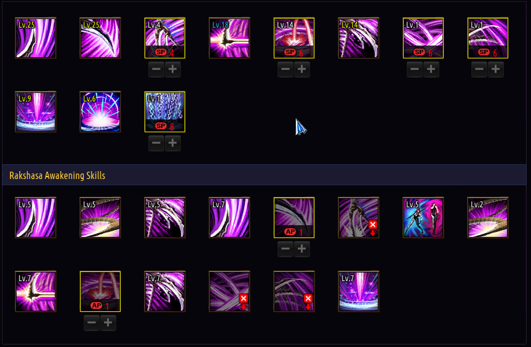
Task: Select the Lv.2 awakening skill icon
Action: 488,218
